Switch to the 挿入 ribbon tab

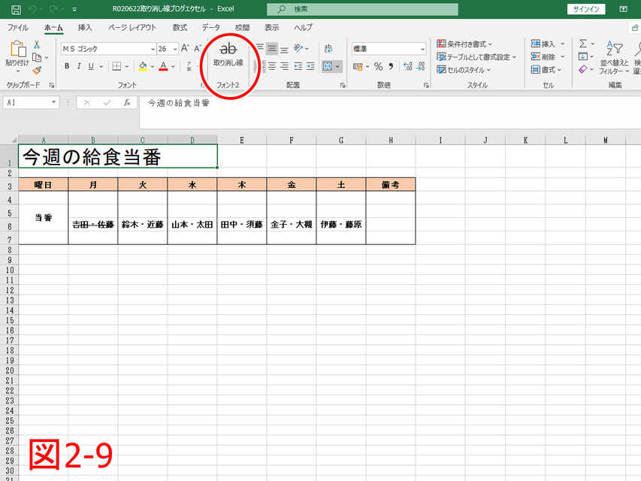(85, 27)
